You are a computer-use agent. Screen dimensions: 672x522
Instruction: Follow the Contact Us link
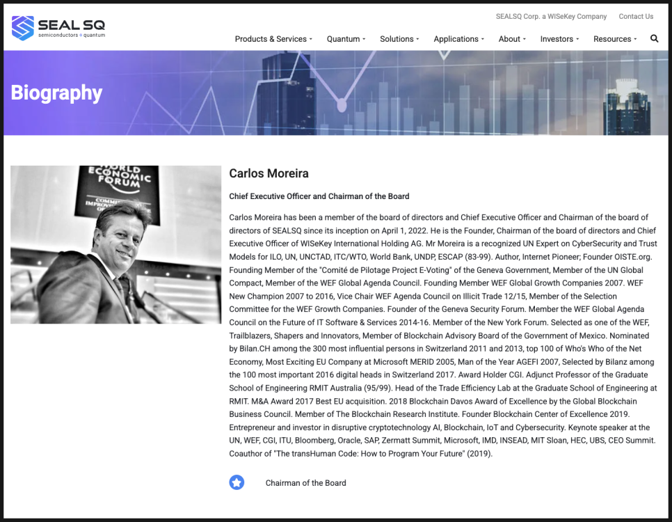coord(636,16)
